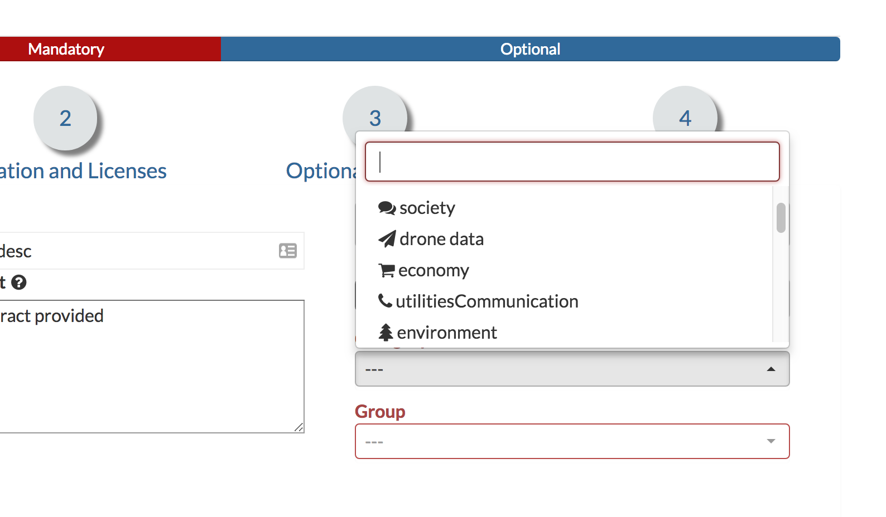Click the utilitiesCommunication phone icon

[x=385, y=301]
